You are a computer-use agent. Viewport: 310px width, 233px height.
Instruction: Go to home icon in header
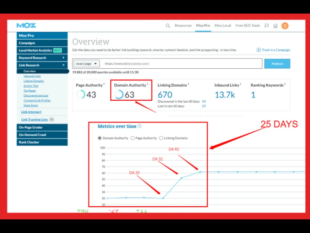click(x=275, y=26)
